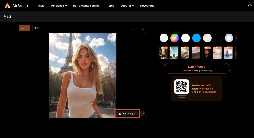Open the rainbow color picker swatch
The width and height of the screenshot is (254, 138).
[175, 38]
